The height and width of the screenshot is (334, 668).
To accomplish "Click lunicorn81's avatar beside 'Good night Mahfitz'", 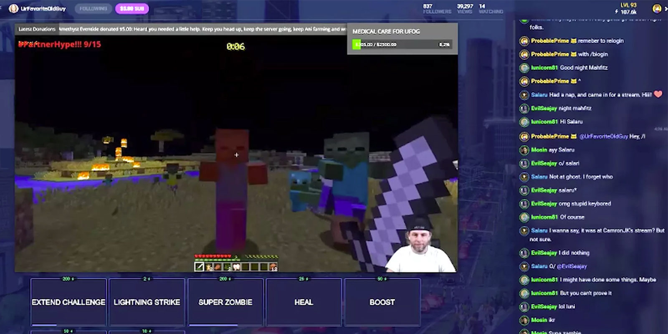I will pyautogui.click(x=524, y=68).
